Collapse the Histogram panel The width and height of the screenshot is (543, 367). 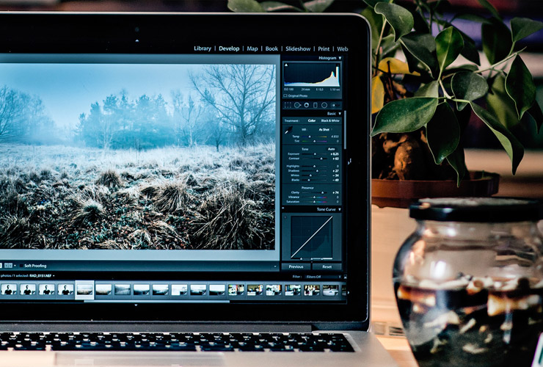click(340, 58)
